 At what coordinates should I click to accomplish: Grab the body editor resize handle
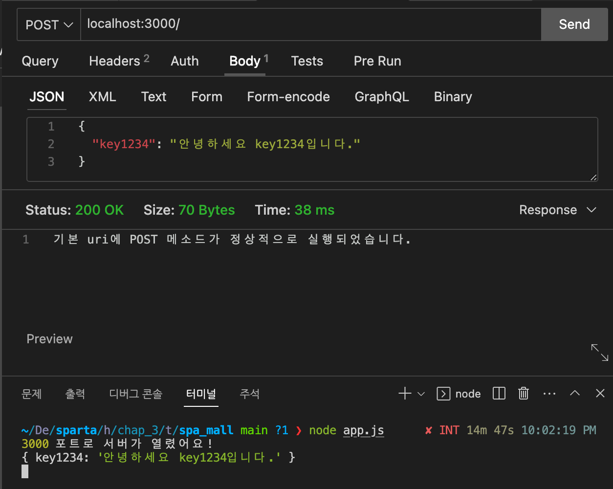593,177
